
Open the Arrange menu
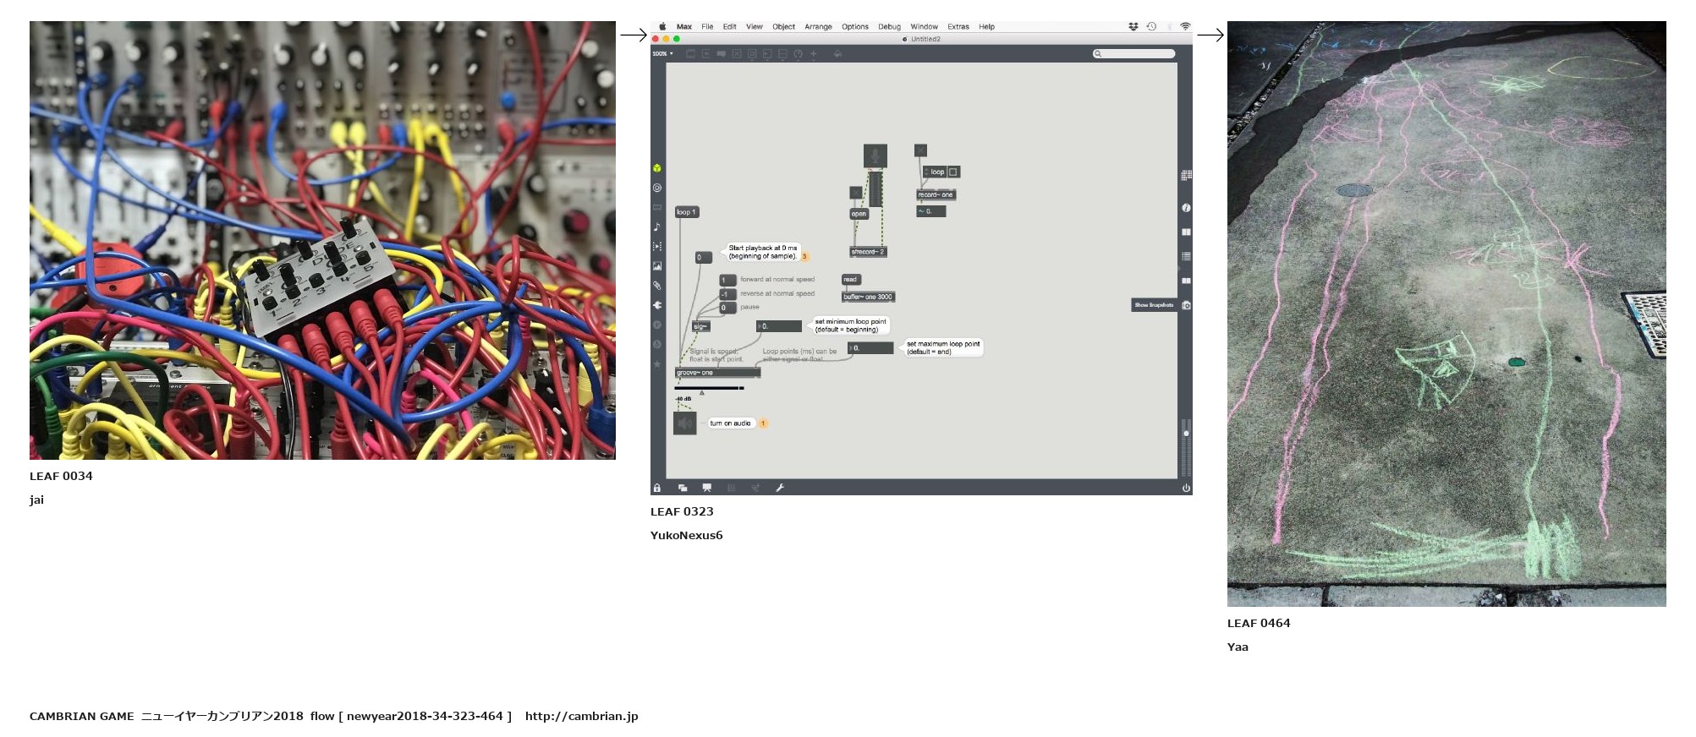click(x=818, y=27)
